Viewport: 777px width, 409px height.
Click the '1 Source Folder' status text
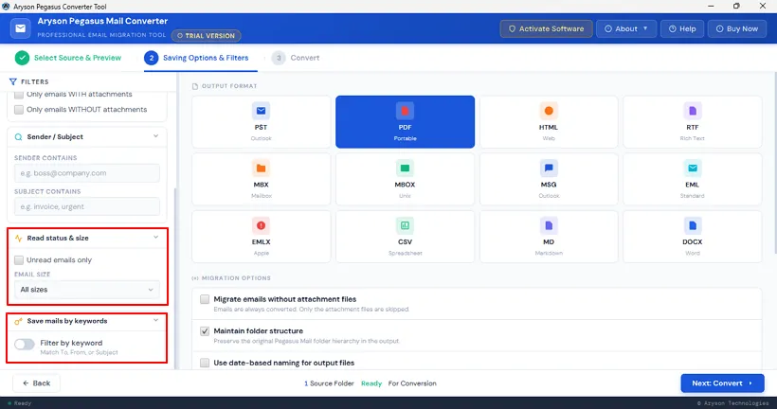[x=329, y=383]
